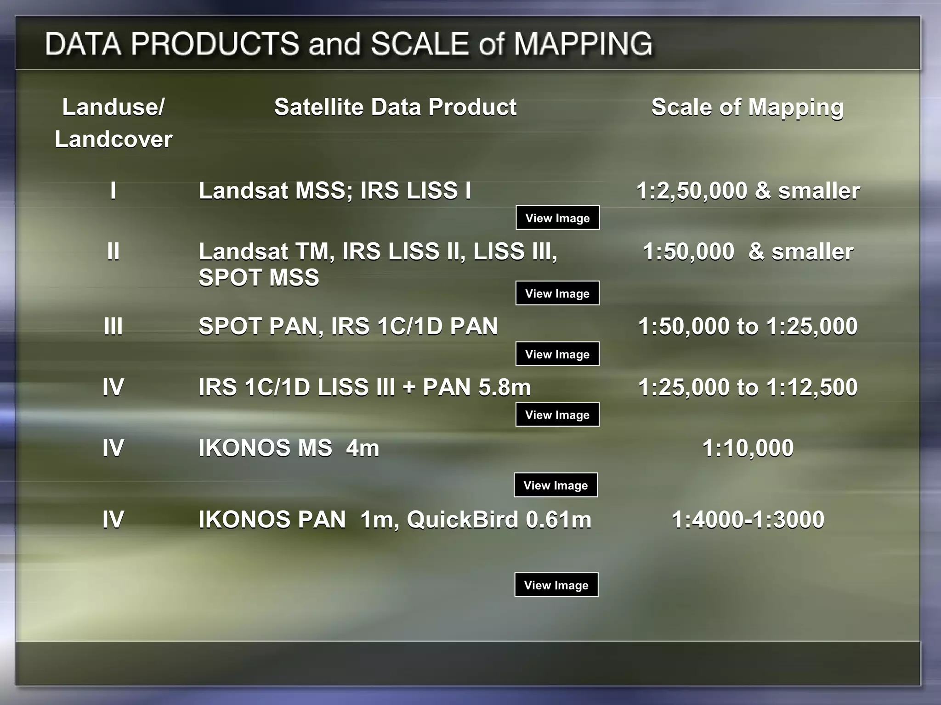Screen dimensions: 941x705
Task: Click the 'Scale of Mapping' column header
Action: coord(748,108)
